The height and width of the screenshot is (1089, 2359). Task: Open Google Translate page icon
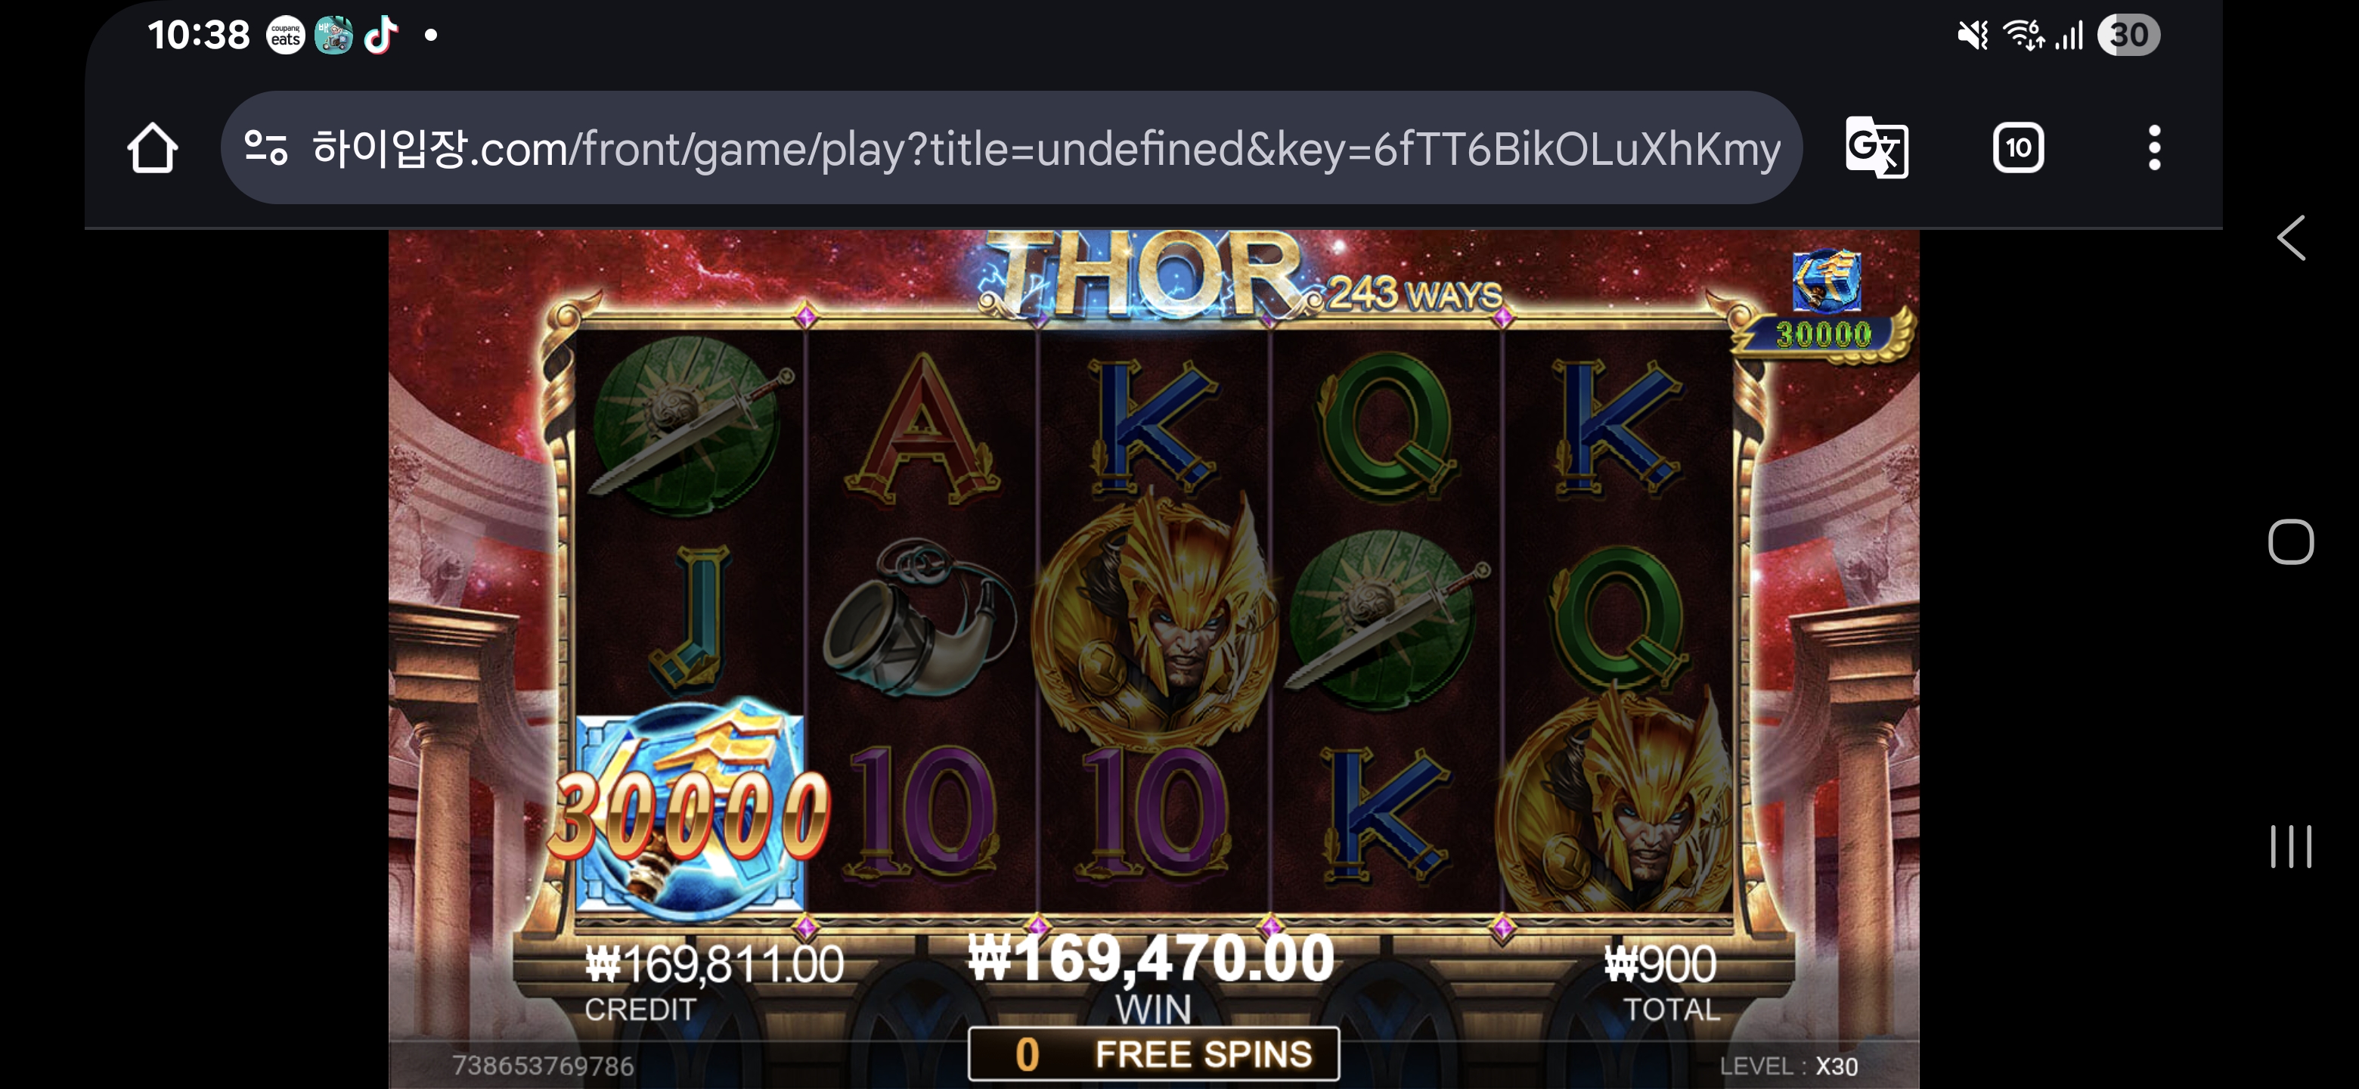pyautogui.click(x=1877, y=147)
